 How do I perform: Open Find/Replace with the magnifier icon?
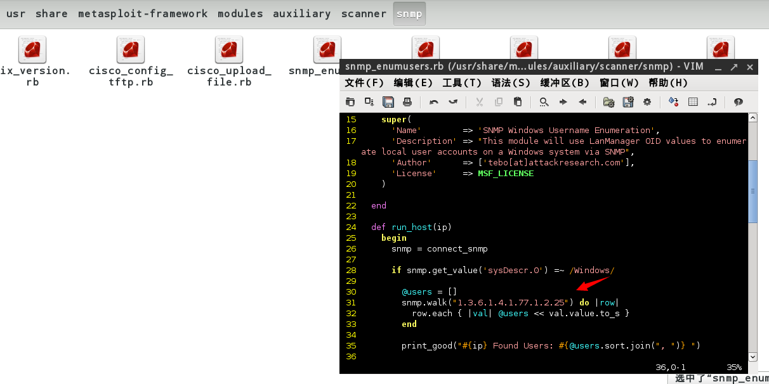coord(544,101)
